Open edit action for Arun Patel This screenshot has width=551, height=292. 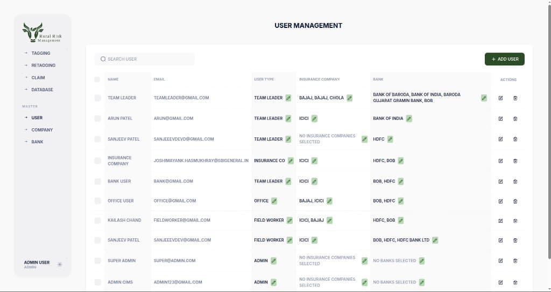tap(500, 119)
